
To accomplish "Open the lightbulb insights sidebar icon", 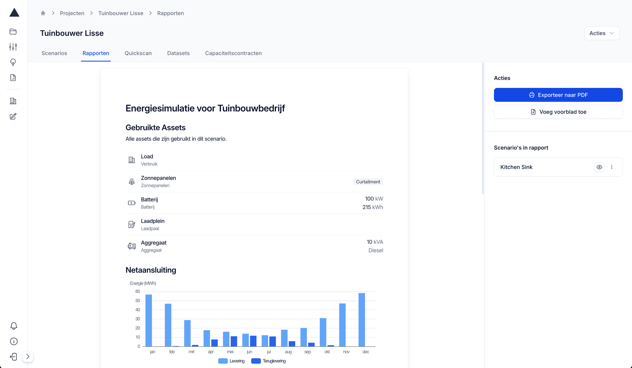I will (13, 62).
